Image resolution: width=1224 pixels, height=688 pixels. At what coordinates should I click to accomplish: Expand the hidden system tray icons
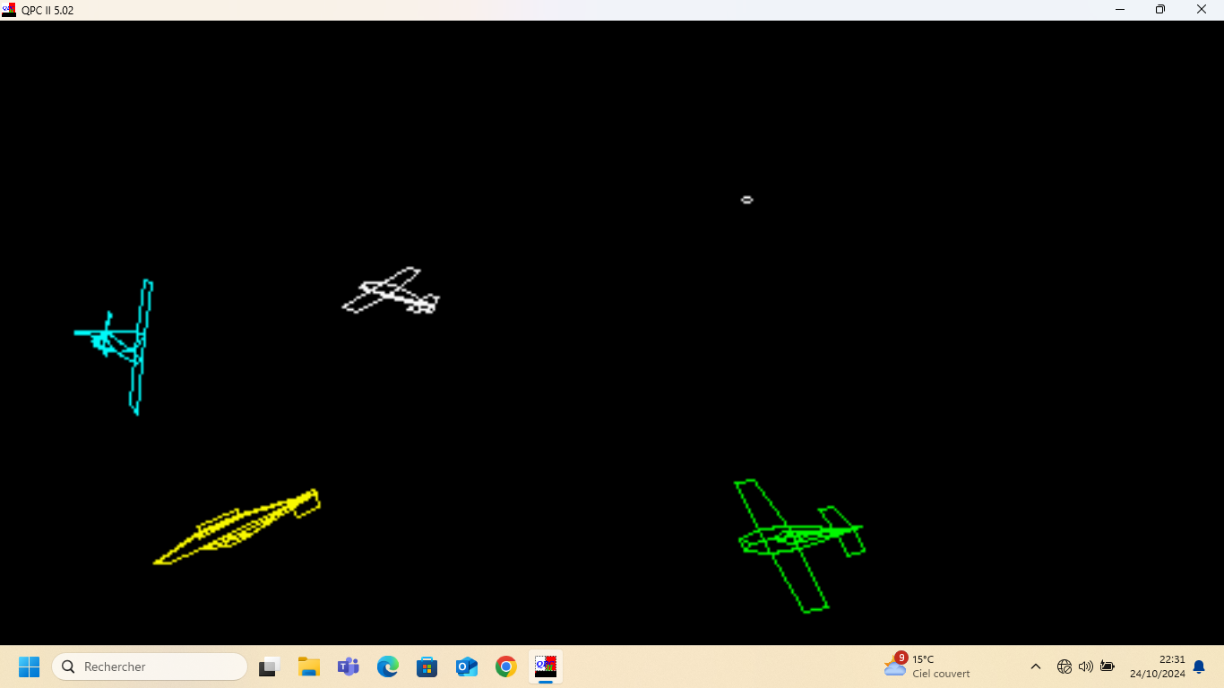(1036, 666)
